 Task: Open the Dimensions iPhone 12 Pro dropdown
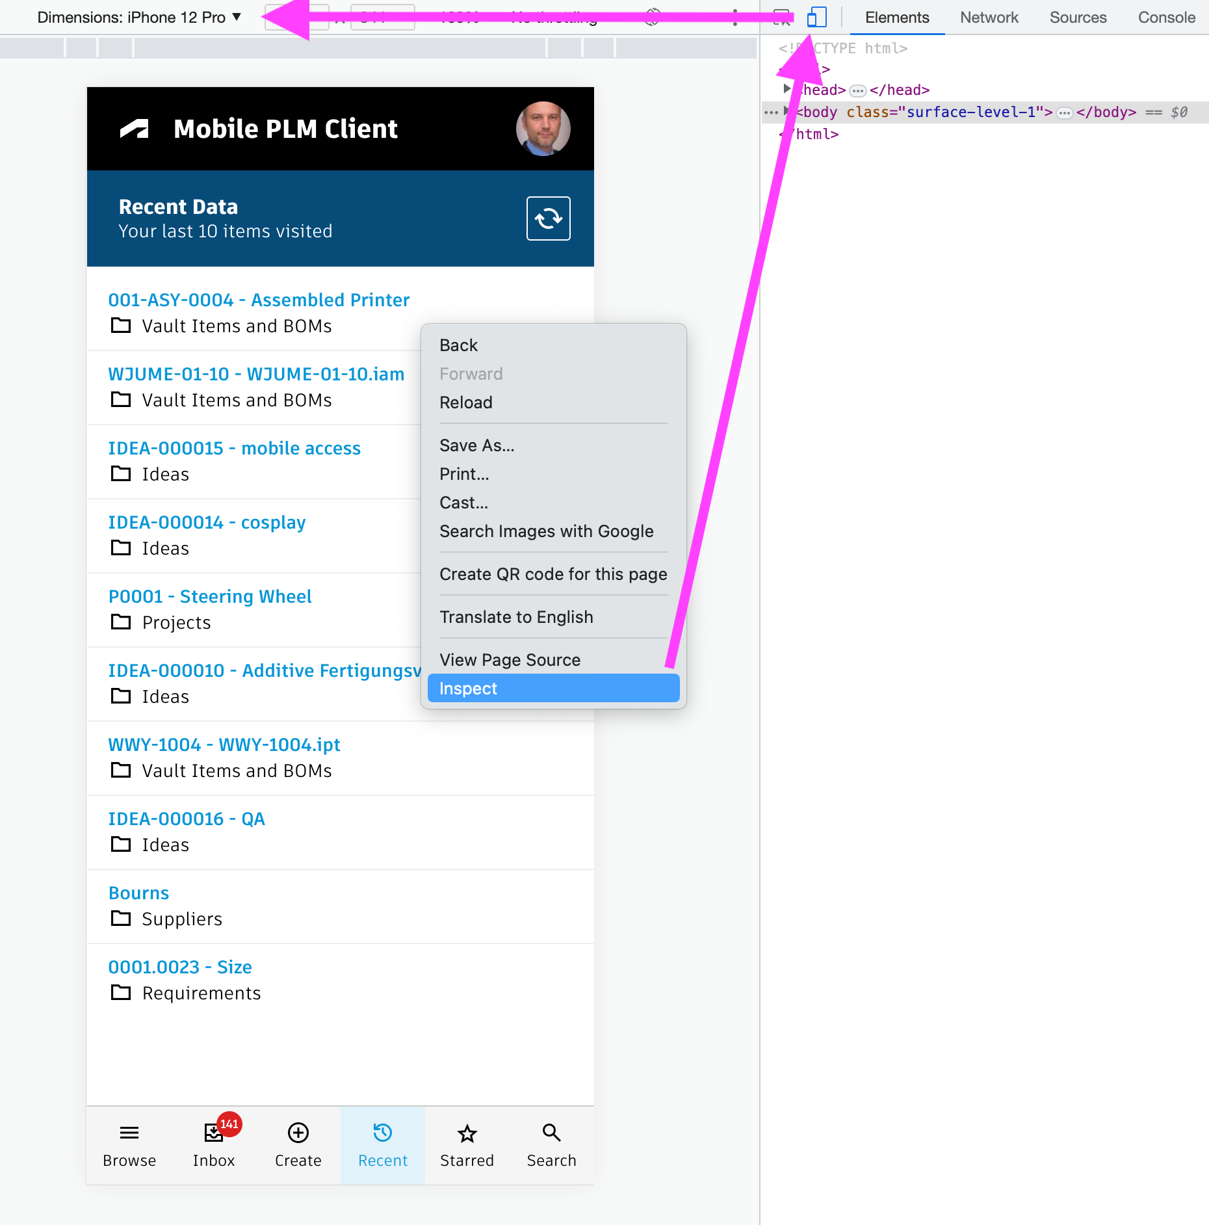[x=139, y=18]
